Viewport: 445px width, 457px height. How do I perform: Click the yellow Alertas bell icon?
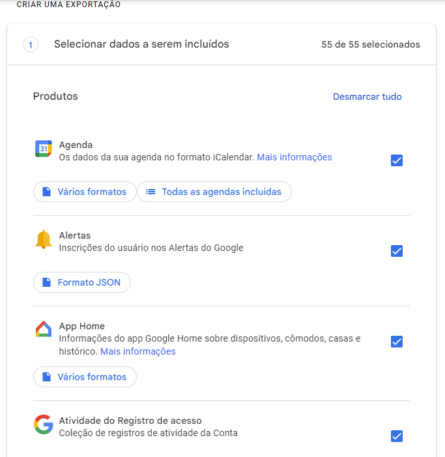pos(44,239)
